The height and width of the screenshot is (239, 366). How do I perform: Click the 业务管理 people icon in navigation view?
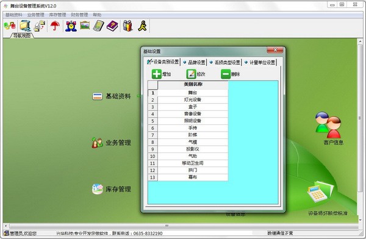click(97, 143)
